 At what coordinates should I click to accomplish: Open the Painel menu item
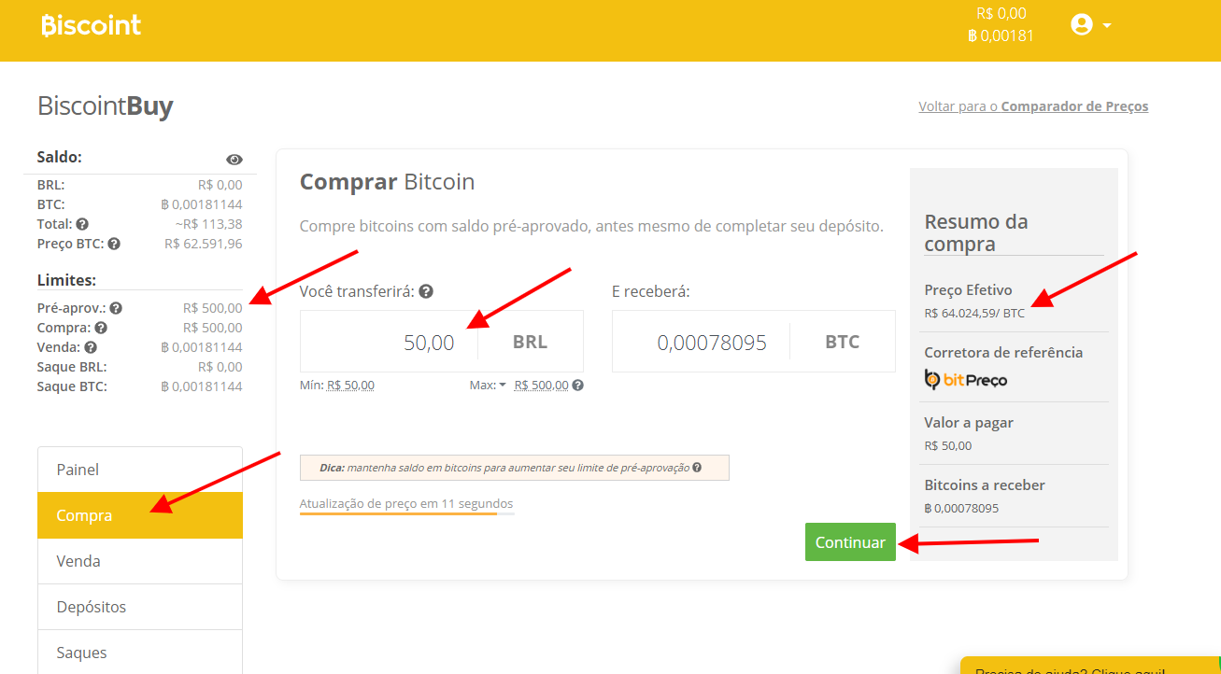pos(140,470)
